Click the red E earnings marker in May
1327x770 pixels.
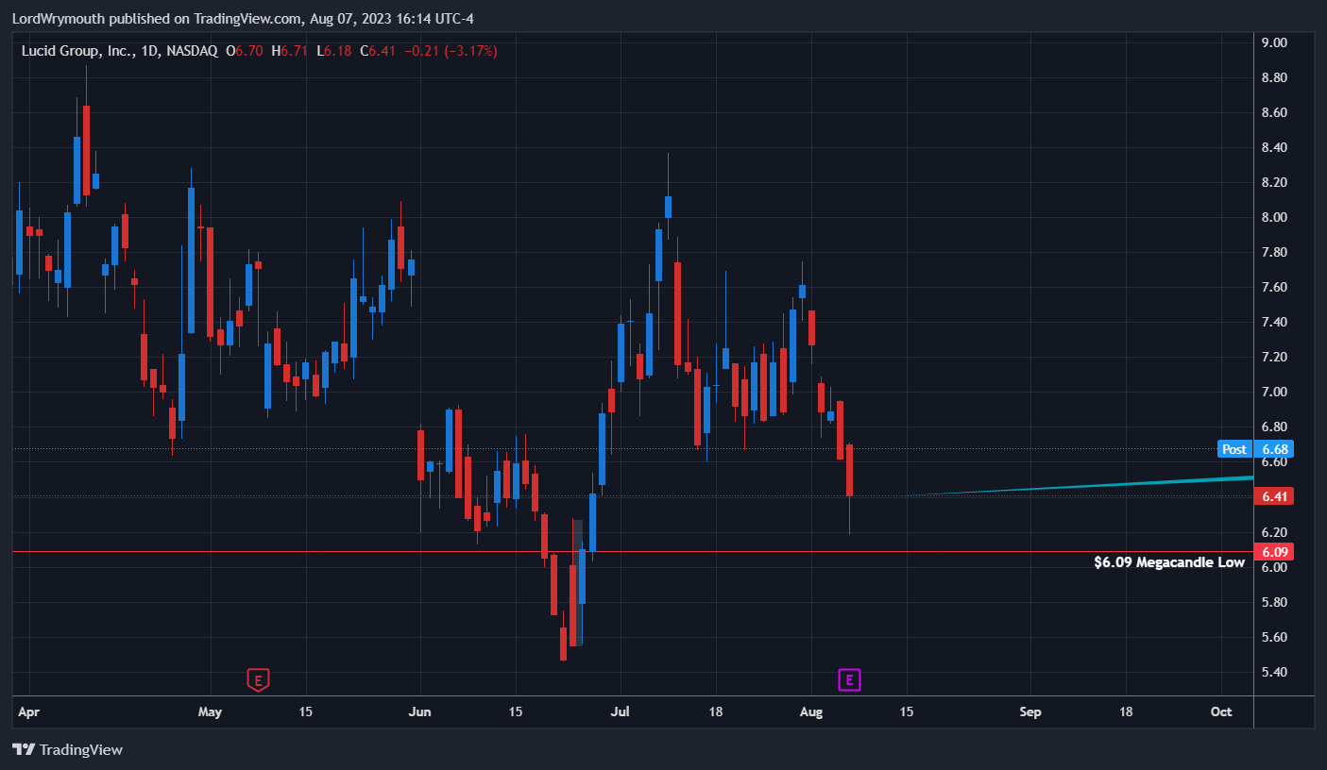click(259, 678)
